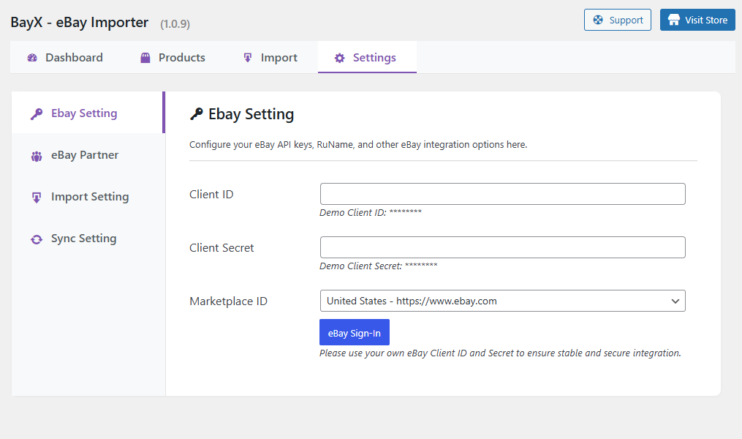Screen dimensions: 742x439
Task: Click the Import download icon in the top bar
Action: click(x=247, y=57)
